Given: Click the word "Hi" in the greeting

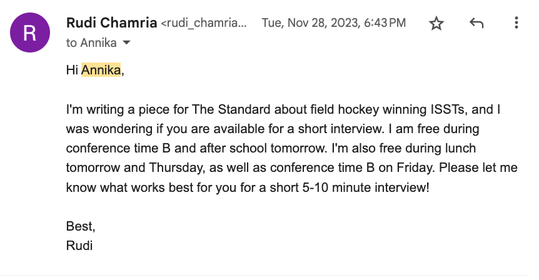Looking at the screenshot, I should [x=72, y=71].
